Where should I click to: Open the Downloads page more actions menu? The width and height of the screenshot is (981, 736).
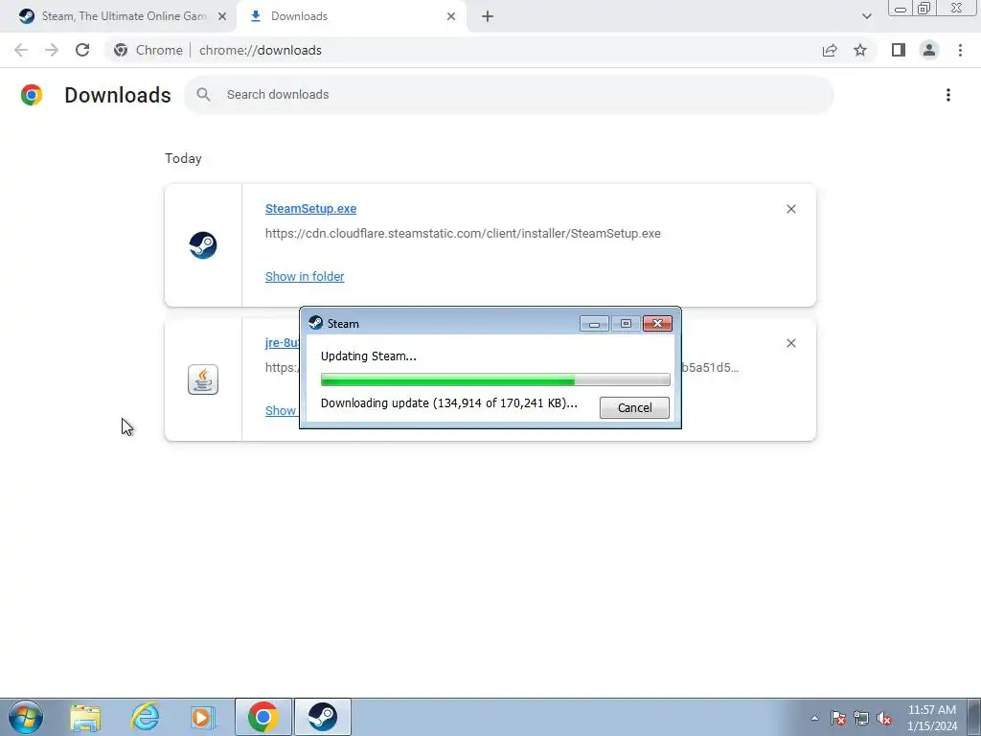coord(947,95)
